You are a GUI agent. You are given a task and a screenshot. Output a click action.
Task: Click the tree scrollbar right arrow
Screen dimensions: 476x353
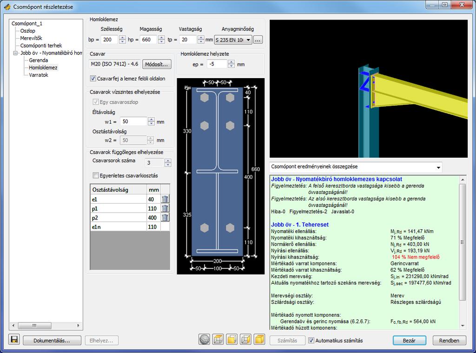[78, 326]
